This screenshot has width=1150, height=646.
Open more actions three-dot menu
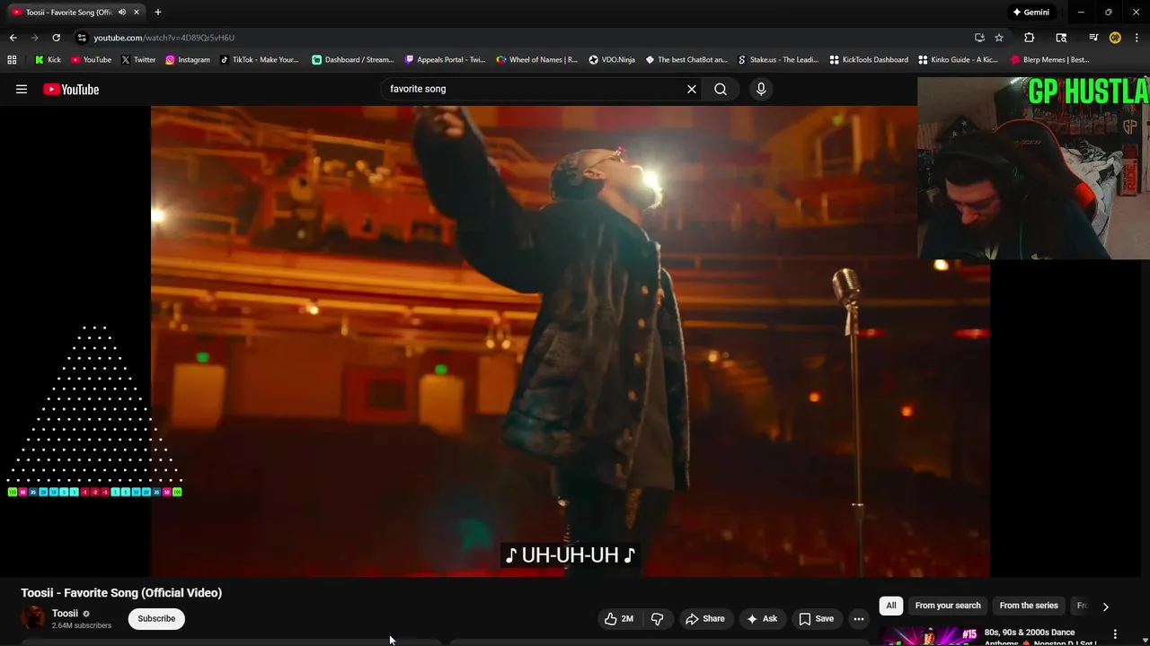click(859, 618)
